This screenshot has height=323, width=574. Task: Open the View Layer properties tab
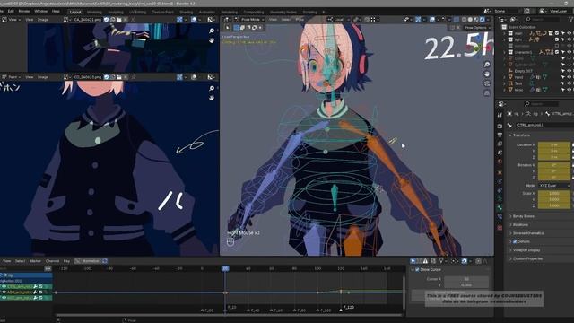pyautogui.click(x=500, y=144)
